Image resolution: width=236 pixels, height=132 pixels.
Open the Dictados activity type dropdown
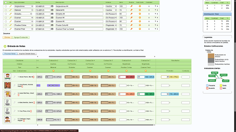[23, 14]
